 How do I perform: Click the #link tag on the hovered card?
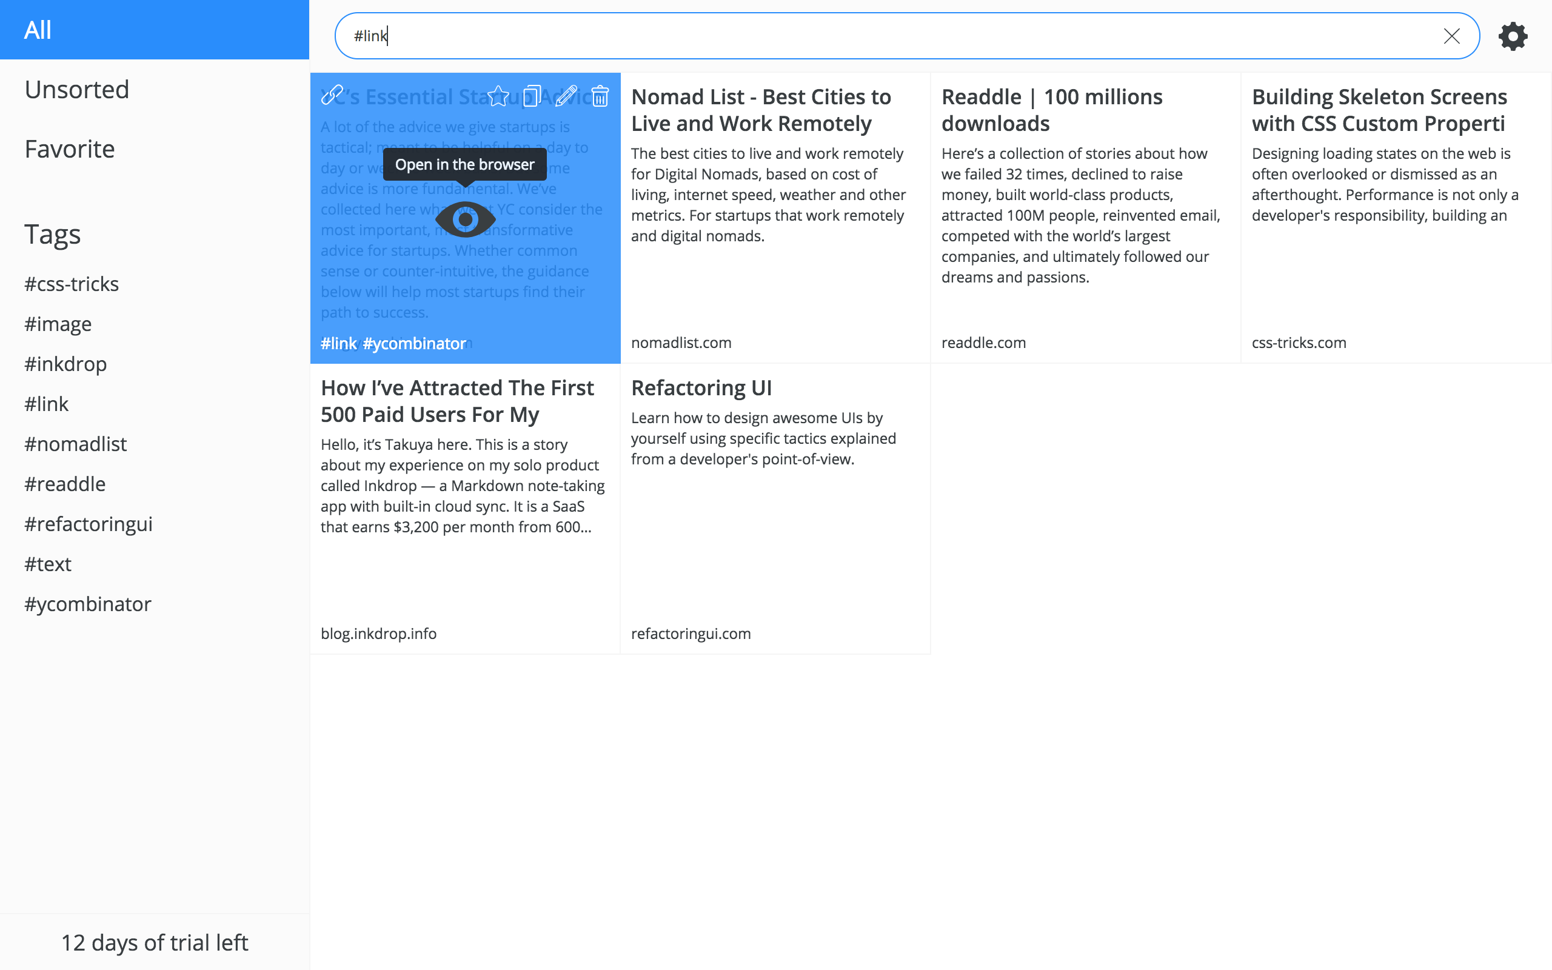[x=339, y=343]
